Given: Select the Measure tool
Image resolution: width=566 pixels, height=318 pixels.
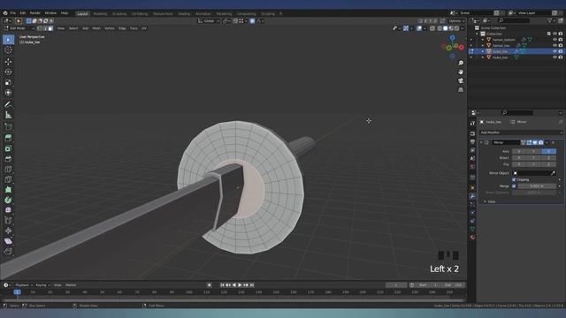Looking at the screenshot, I should pyautogui.click(x=8, y=115).
